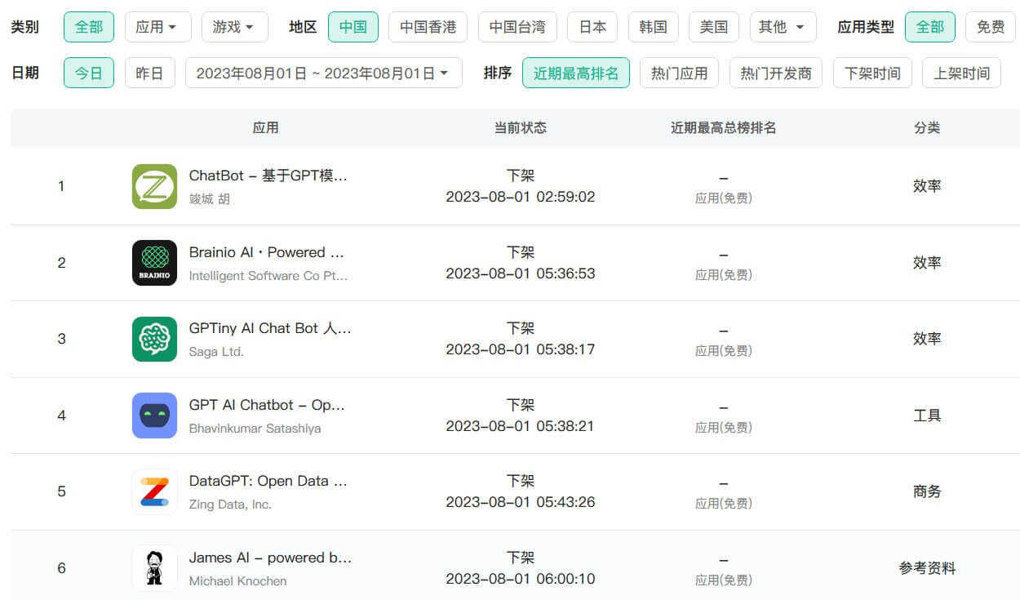Open the 其他 region dropdown
This screenshot has width=1020, height=600.
click(x=781, y=27)
